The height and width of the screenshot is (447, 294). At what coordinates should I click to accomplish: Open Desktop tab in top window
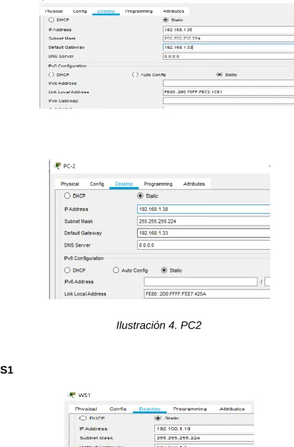[x=106, y=11]
